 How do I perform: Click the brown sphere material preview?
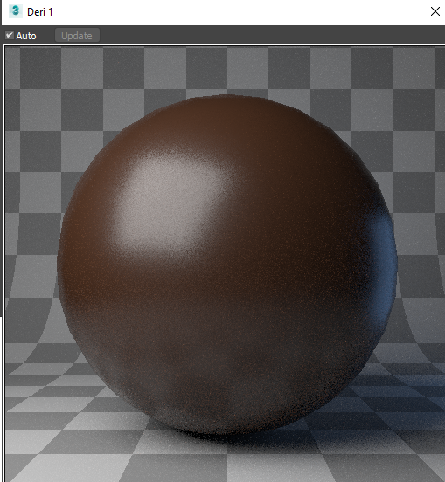tap(226, 265)
